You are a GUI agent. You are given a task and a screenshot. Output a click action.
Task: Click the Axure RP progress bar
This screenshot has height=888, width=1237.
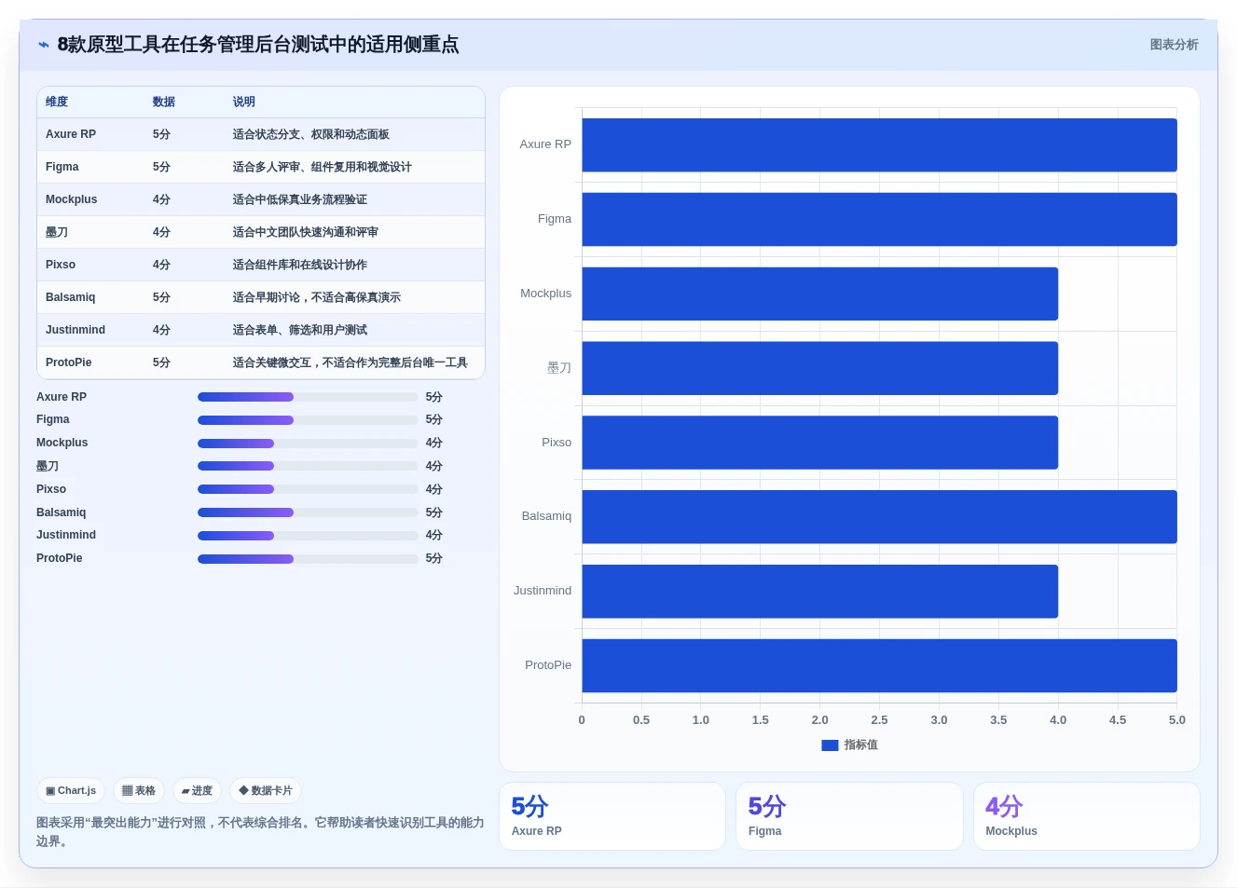point(308,397)
